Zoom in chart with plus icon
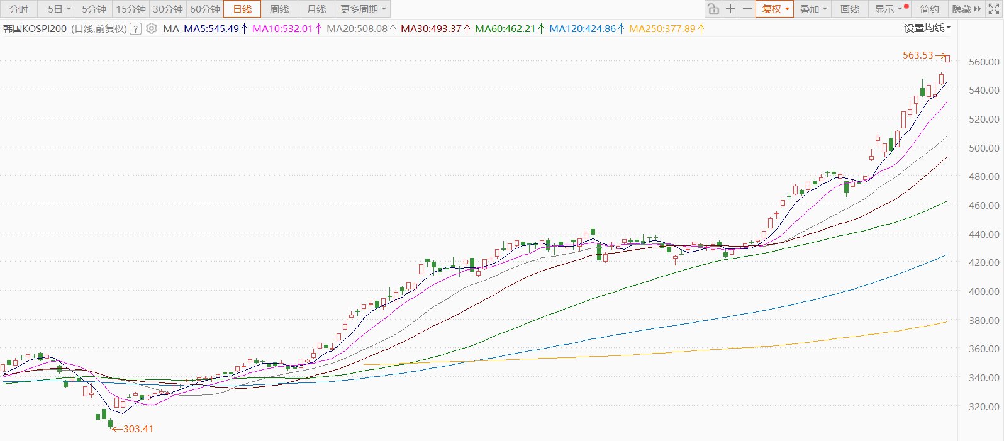The width and height of the screenshot is (1004, 441). 730,9
